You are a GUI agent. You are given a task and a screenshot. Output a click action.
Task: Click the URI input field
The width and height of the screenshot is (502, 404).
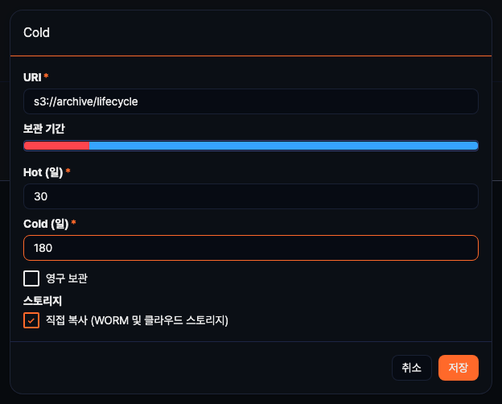click(x=250, y=101)
